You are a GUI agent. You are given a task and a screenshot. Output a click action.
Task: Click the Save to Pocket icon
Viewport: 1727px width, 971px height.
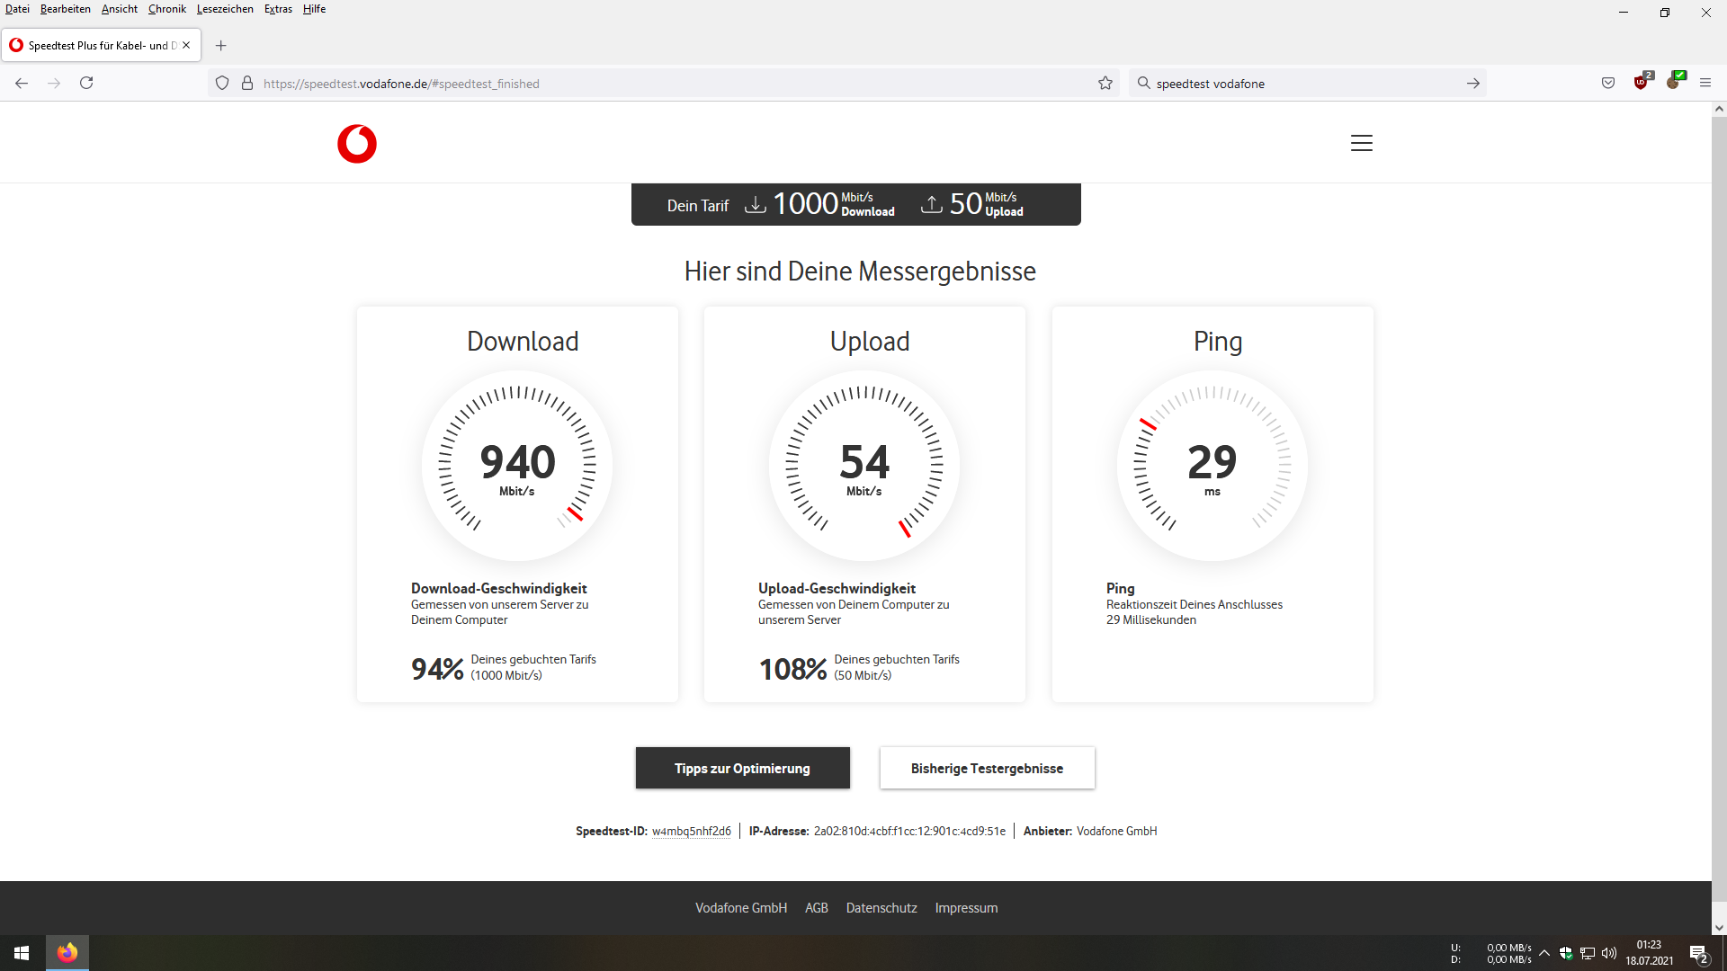click(x=1608, y=84)
